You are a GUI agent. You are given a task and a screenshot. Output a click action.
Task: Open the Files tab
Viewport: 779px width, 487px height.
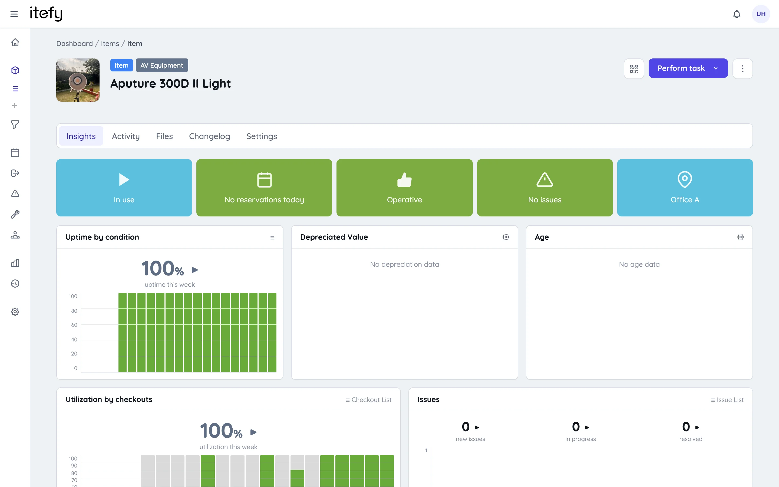coord(164,136)
